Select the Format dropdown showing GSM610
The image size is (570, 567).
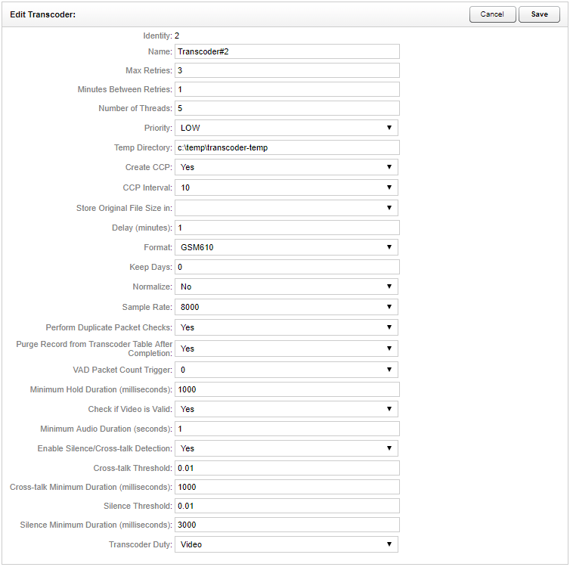click(287, 247)
